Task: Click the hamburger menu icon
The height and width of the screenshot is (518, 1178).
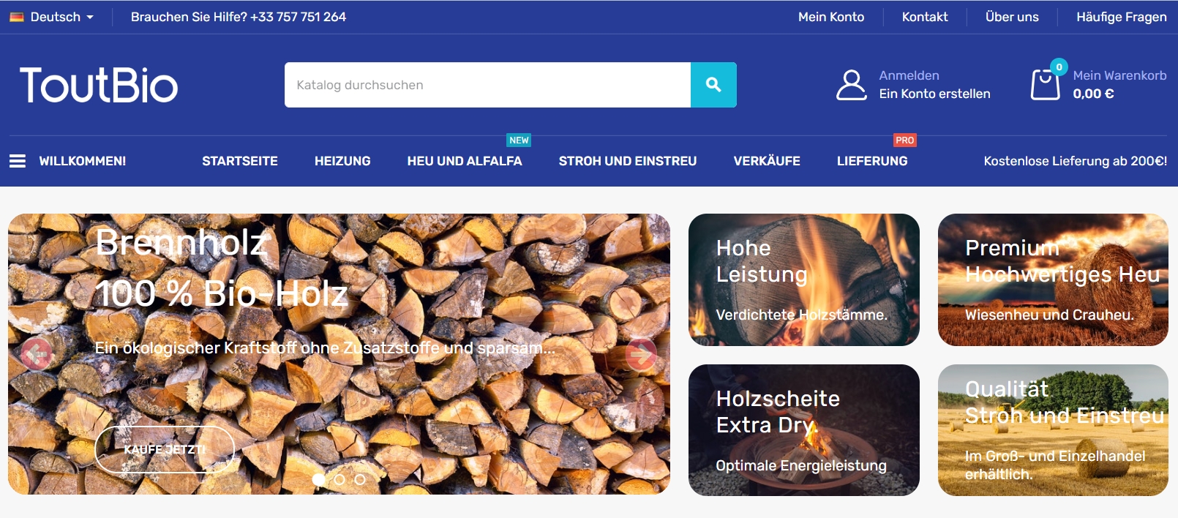Action: (18, 161)
